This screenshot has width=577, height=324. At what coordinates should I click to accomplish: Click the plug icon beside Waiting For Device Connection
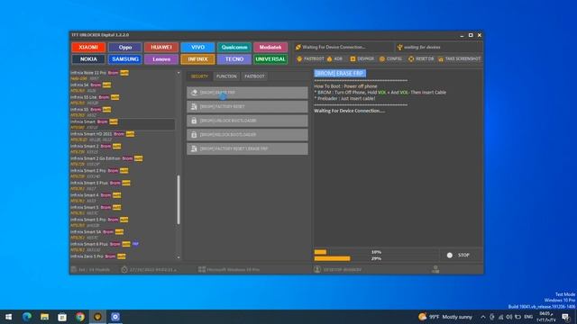tap(298, 47)
